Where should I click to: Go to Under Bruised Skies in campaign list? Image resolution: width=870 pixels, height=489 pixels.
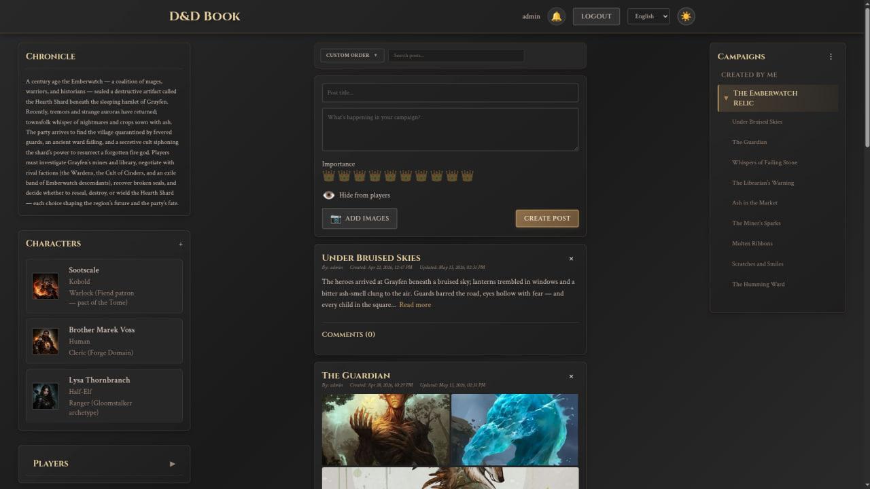pos(757,122)
